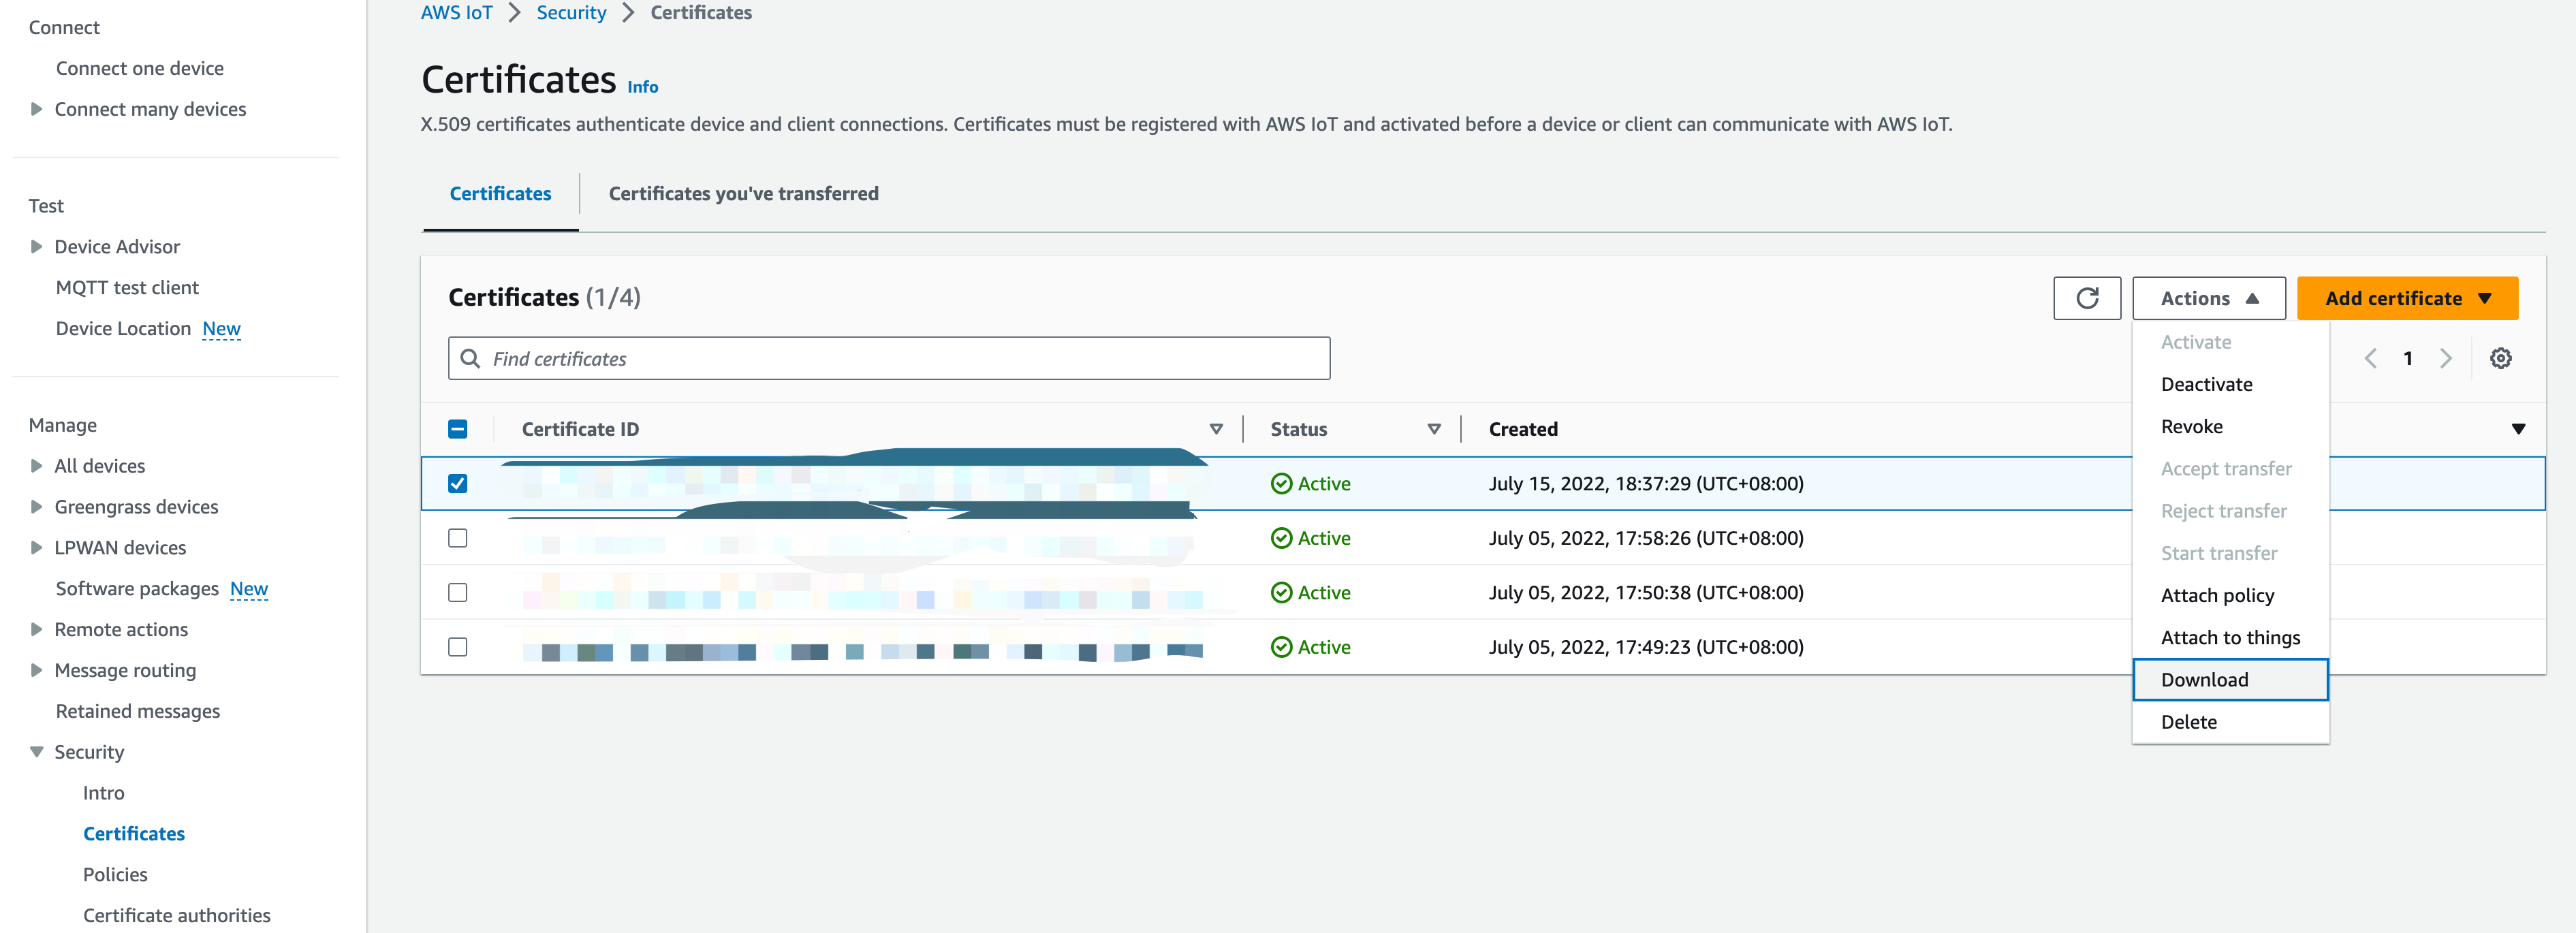Open the Security breadcrumb link

coord(571,12)
